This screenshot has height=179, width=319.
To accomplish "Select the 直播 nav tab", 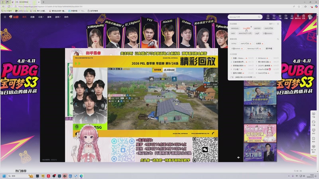I will point(32,17).
